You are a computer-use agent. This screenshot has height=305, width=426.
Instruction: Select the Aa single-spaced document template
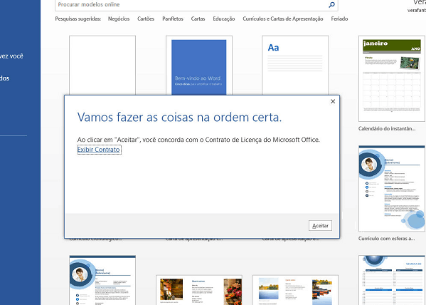(x=295, y=66)
